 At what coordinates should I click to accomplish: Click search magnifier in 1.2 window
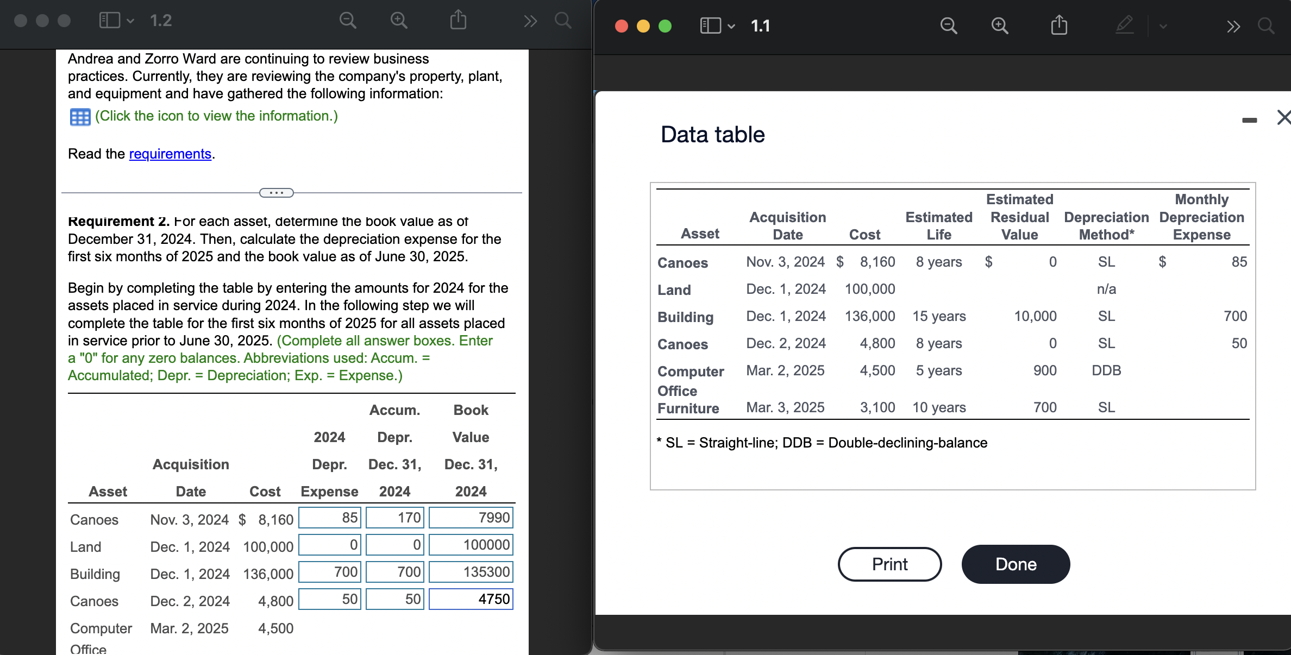(563, 21)
